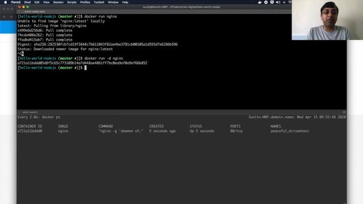Click container ID a721a11bddd8
This screenshot has width=363, height=204.
click(29, 131)
